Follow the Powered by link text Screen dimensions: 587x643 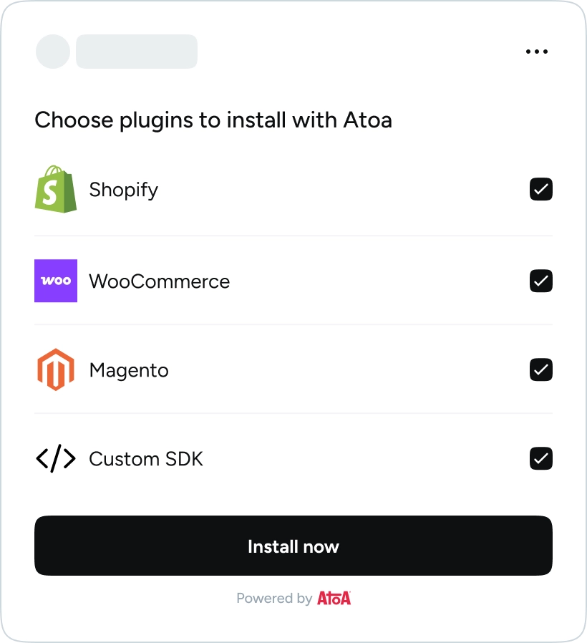pos(274,599)
